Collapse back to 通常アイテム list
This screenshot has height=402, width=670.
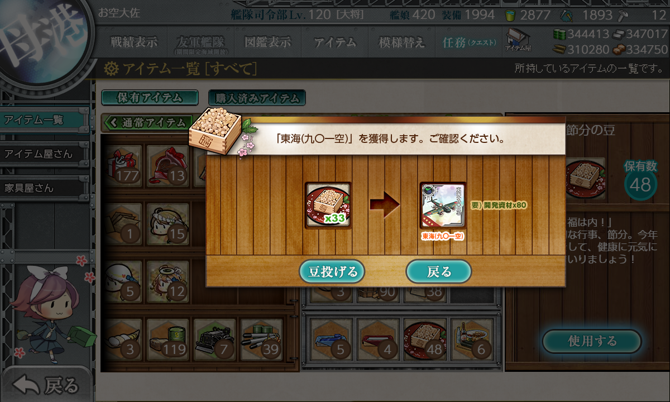pyautogui.click(x=147, y=122)
